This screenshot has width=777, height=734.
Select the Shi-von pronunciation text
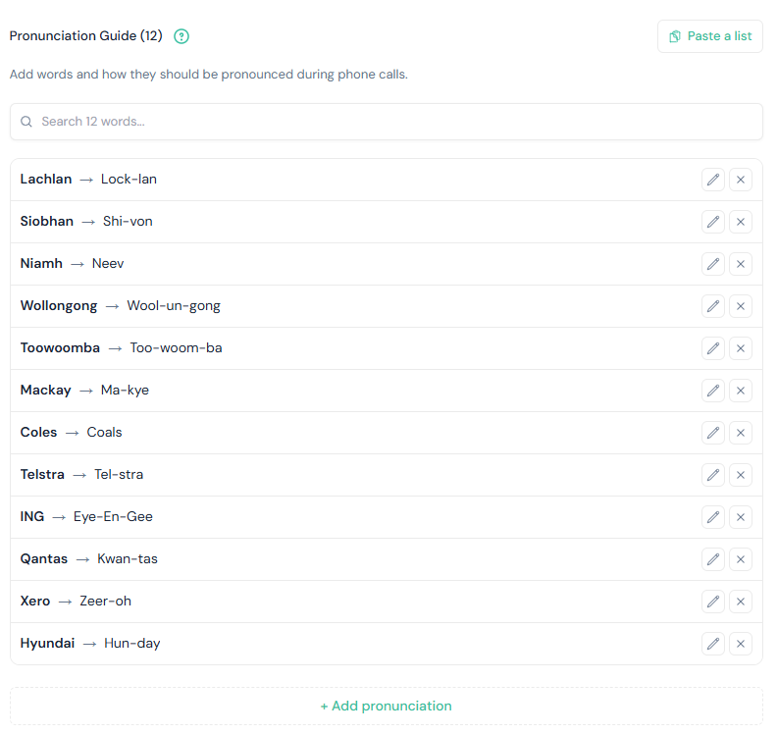128,221
